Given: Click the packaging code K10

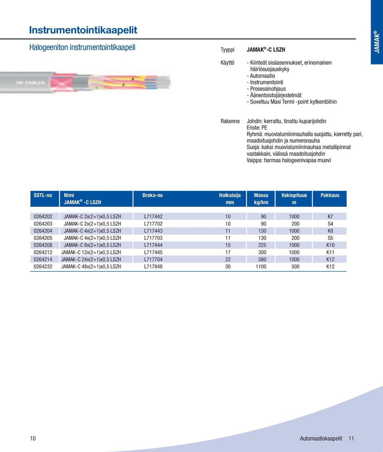Looking at the screenshot, I should click(x=330, y=245).
